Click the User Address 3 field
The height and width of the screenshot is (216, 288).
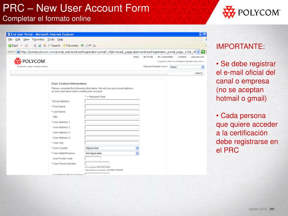tap(112, 132)
